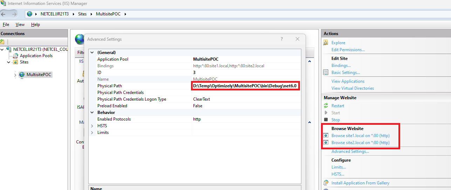The height and width of the screenshot is (190, 451).
Task: Click the Application Pools tree icon
Action: pyautogui.click(x=15, y=56)
